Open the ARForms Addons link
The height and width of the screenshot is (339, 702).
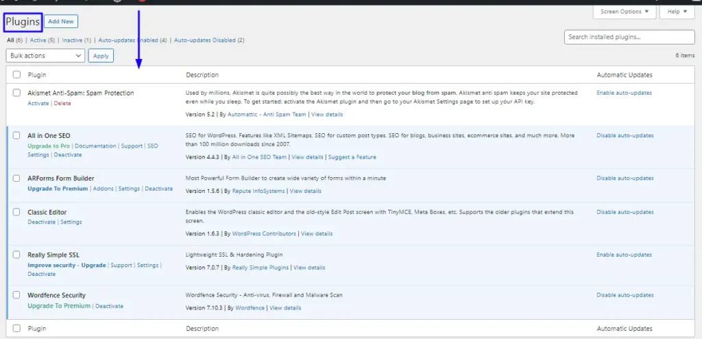click(103, 189)
